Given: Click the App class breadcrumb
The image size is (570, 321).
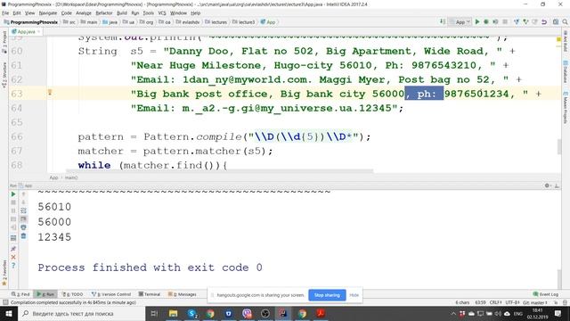Looking at the screenshot, I should (x=268, y=22).
